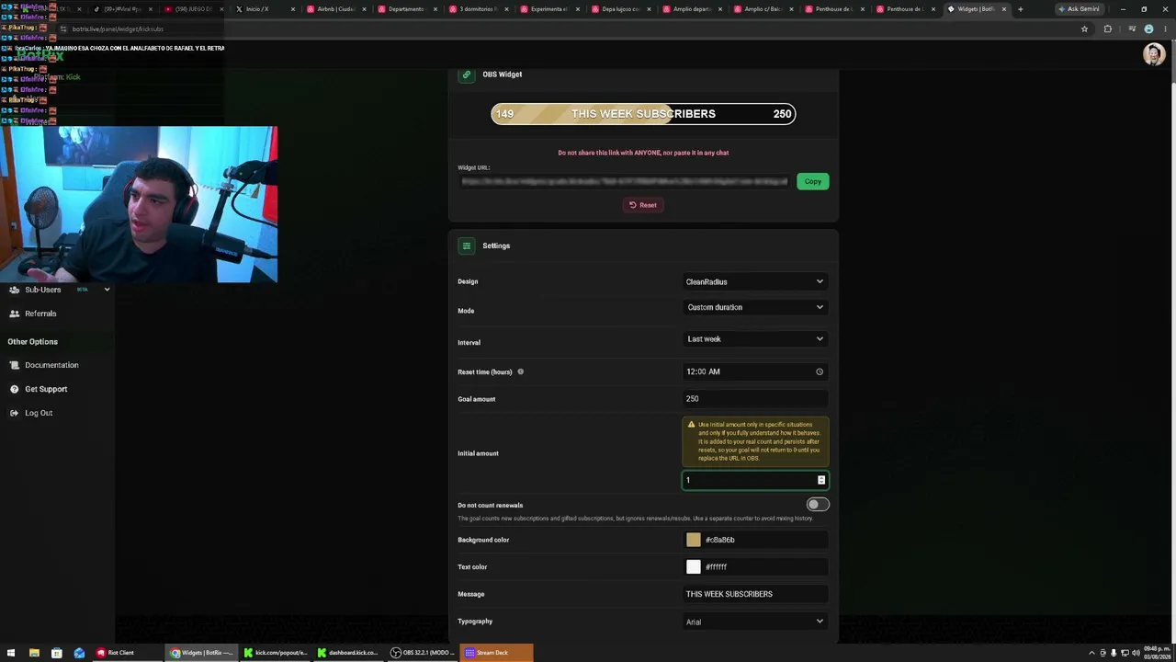Open the Mode dropdown showing Custom duration
Viewport: 1176px width, 662px height.
[754, 307]
